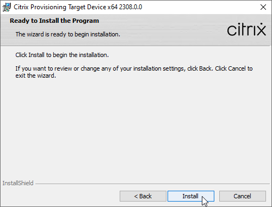Screen dimensions: 272x207
Task: Click the InstallShield label at the bottom left
Action: [x=18, y=183]
